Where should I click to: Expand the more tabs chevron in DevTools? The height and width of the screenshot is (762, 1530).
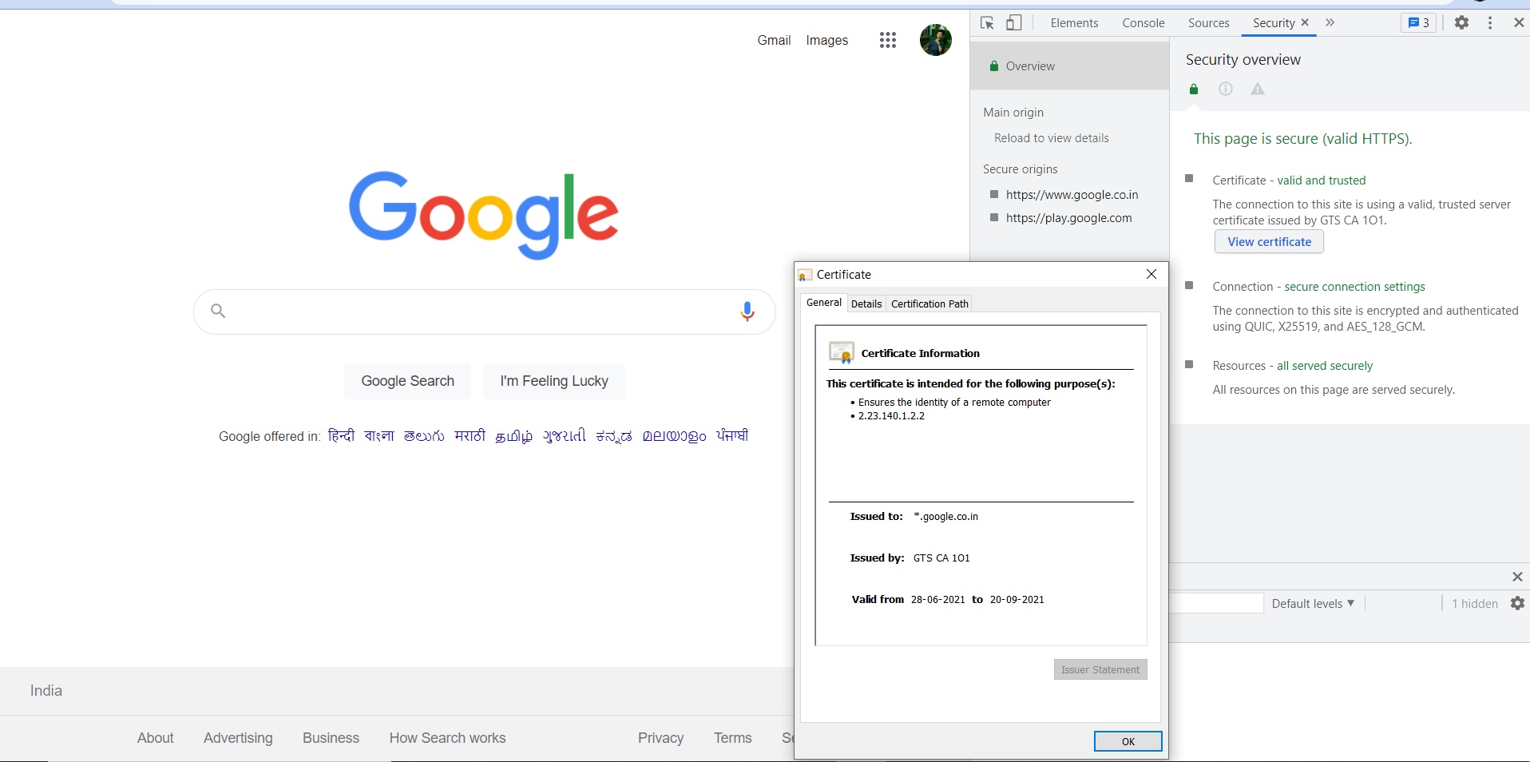(x=1330, y=23)
